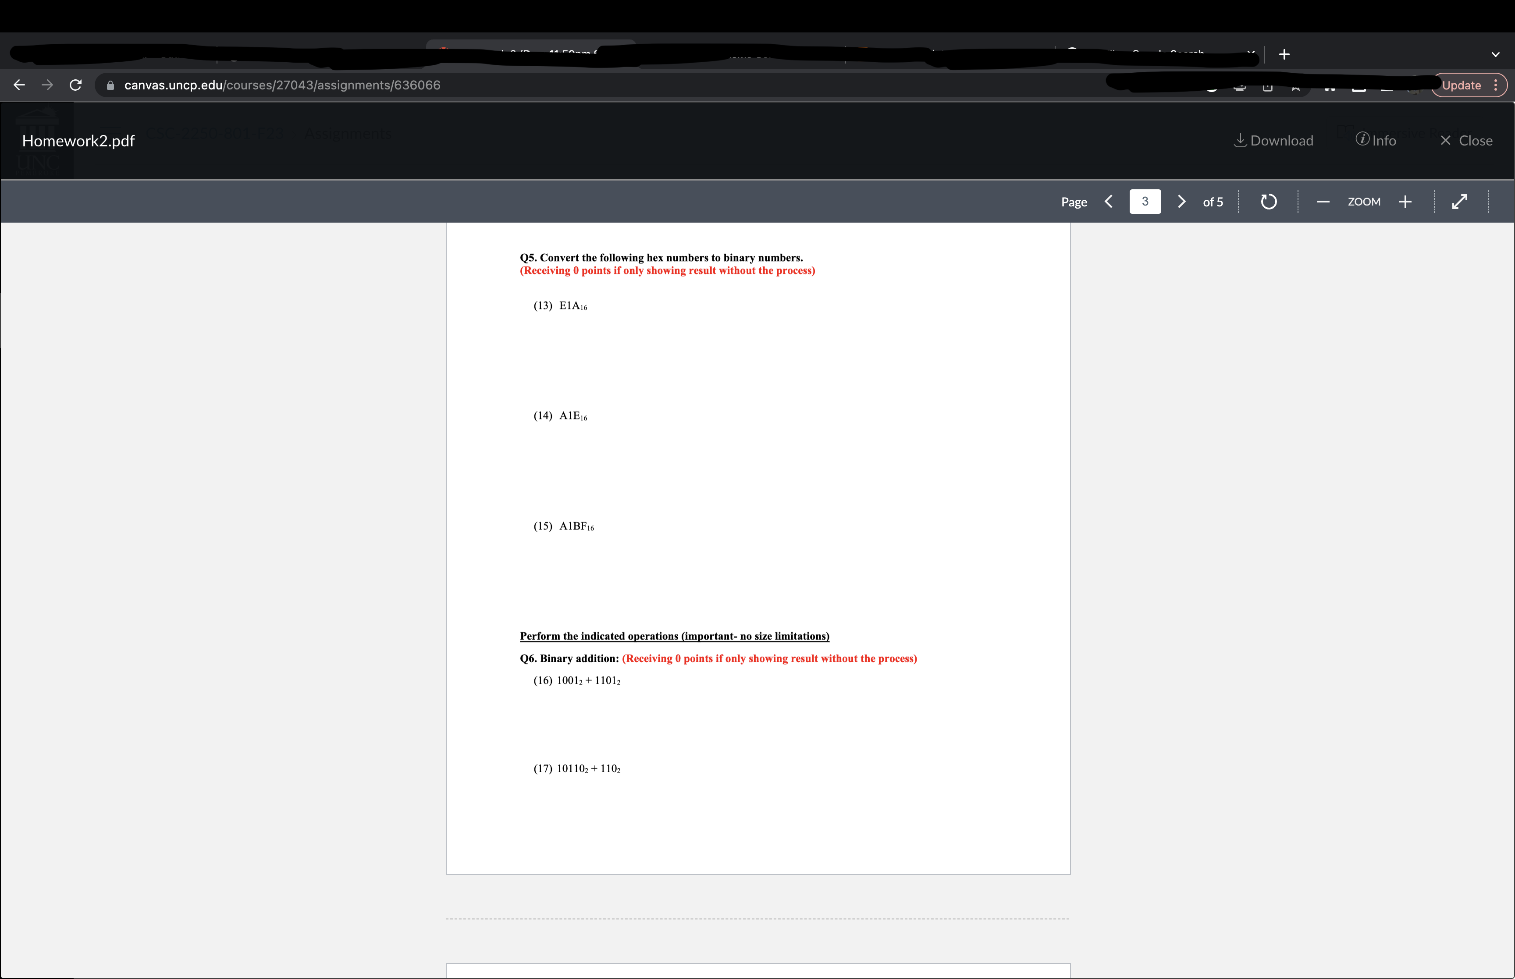Click the page number field showing 3

point(1144,202)
